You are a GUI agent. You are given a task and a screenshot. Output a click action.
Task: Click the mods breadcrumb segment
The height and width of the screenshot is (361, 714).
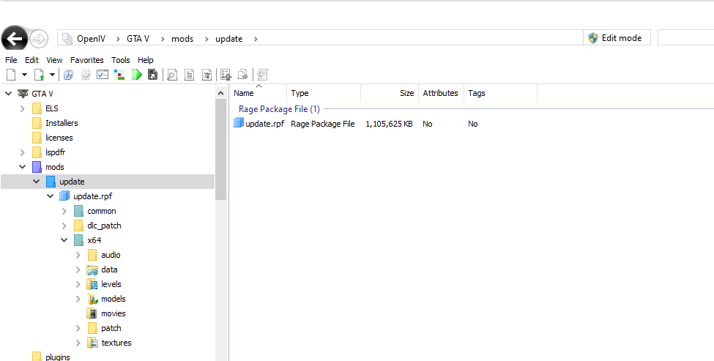coord(182,39)
